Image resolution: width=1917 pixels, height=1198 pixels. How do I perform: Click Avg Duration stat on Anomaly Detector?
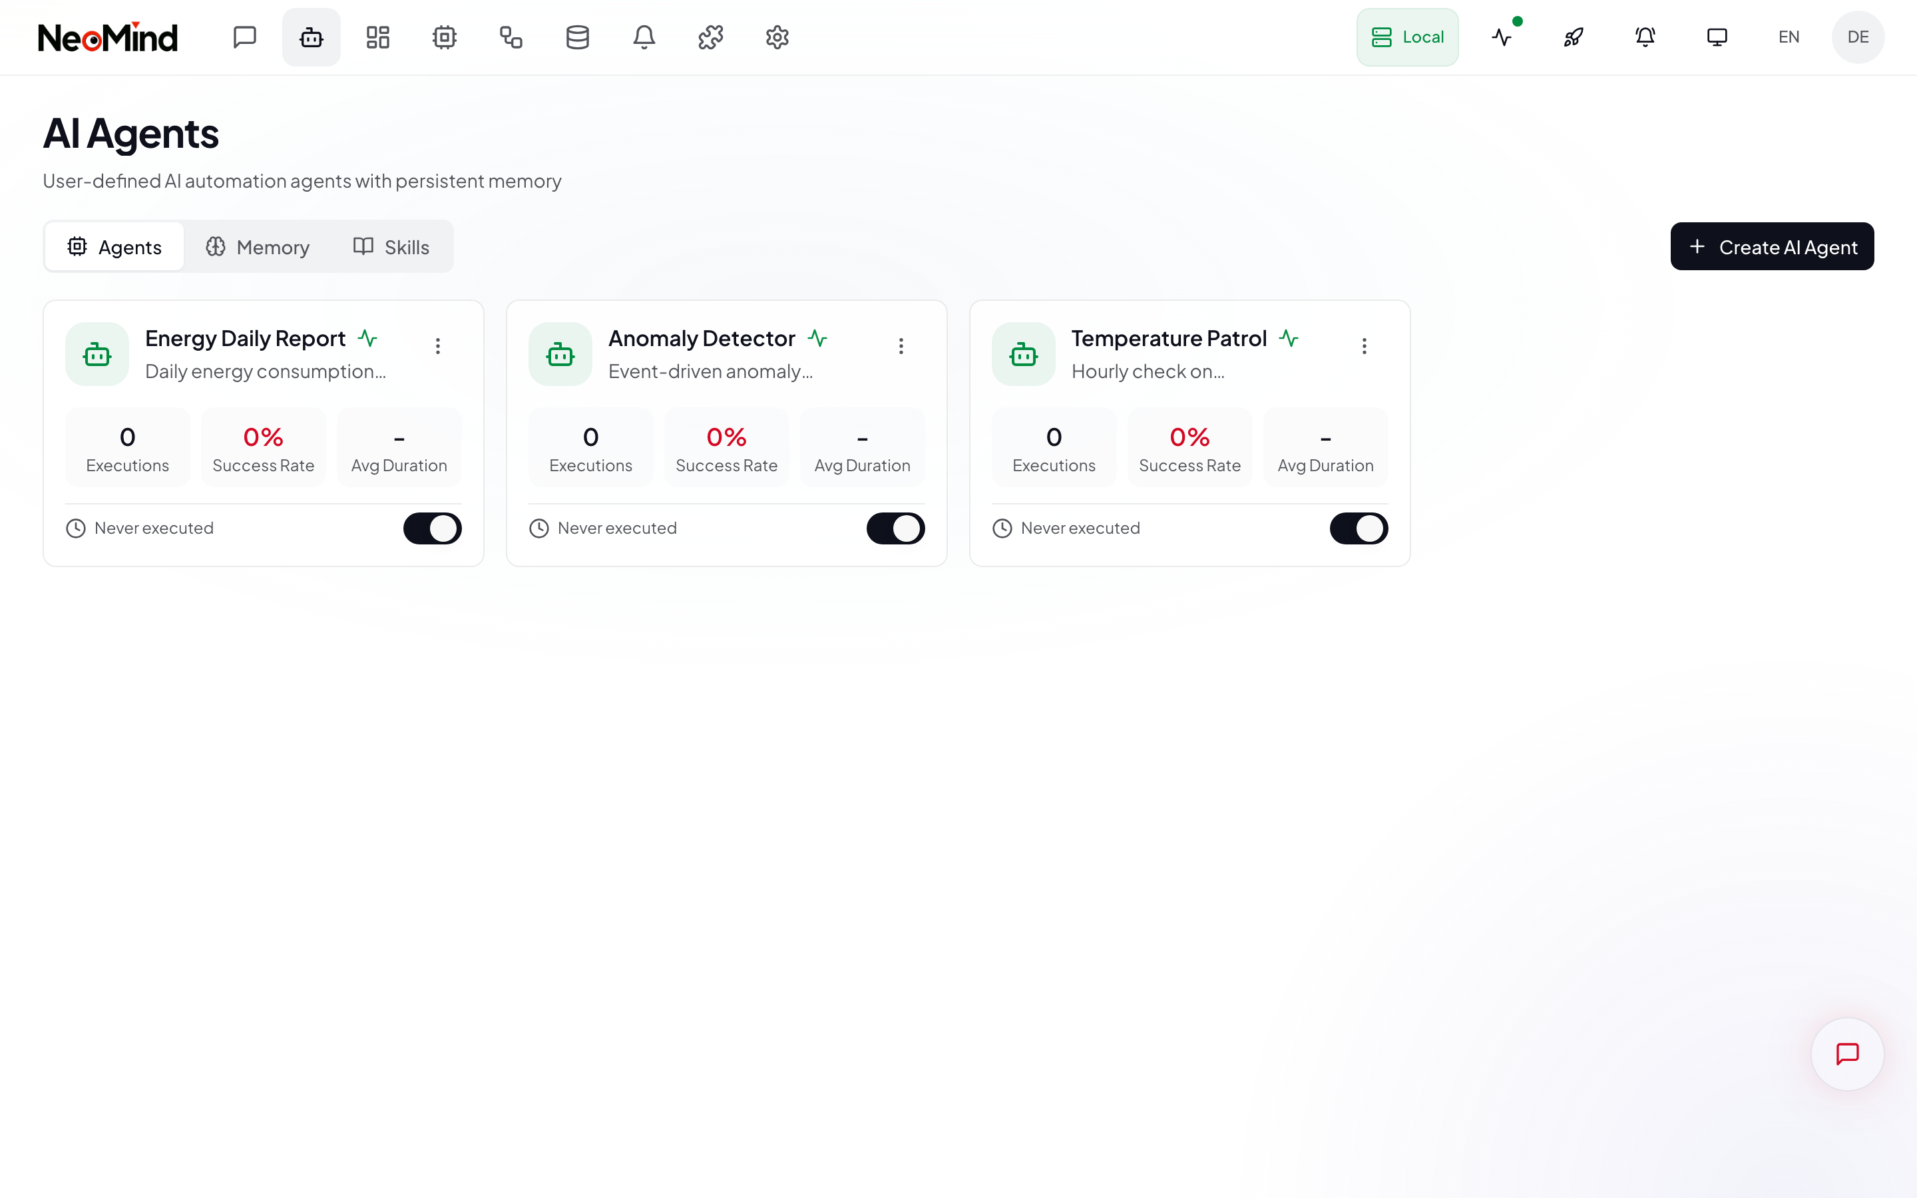pos(863,448)
